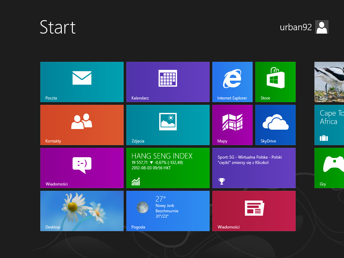Open the purple Wiadomości messaging tile with smiley
This screenshot has width=344, height=258.
pos(82,168)
